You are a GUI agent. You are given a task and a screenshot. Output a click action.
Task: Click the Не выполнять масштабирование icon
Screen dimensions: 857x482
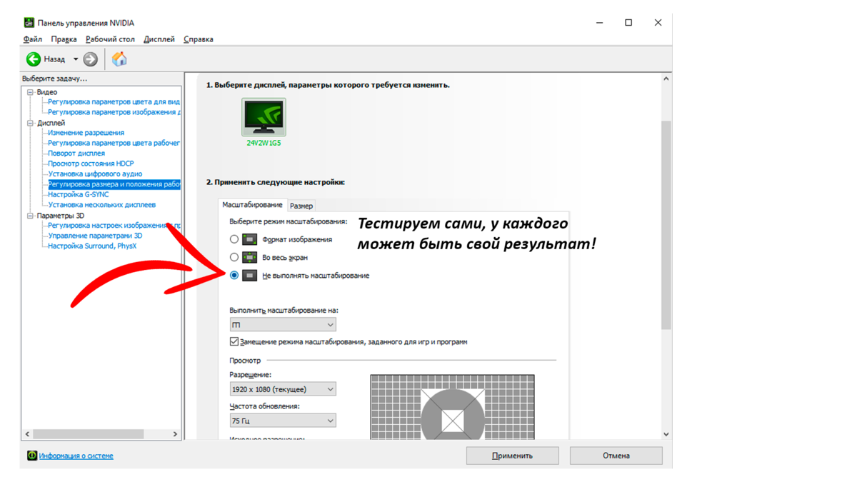coord(249,275)
